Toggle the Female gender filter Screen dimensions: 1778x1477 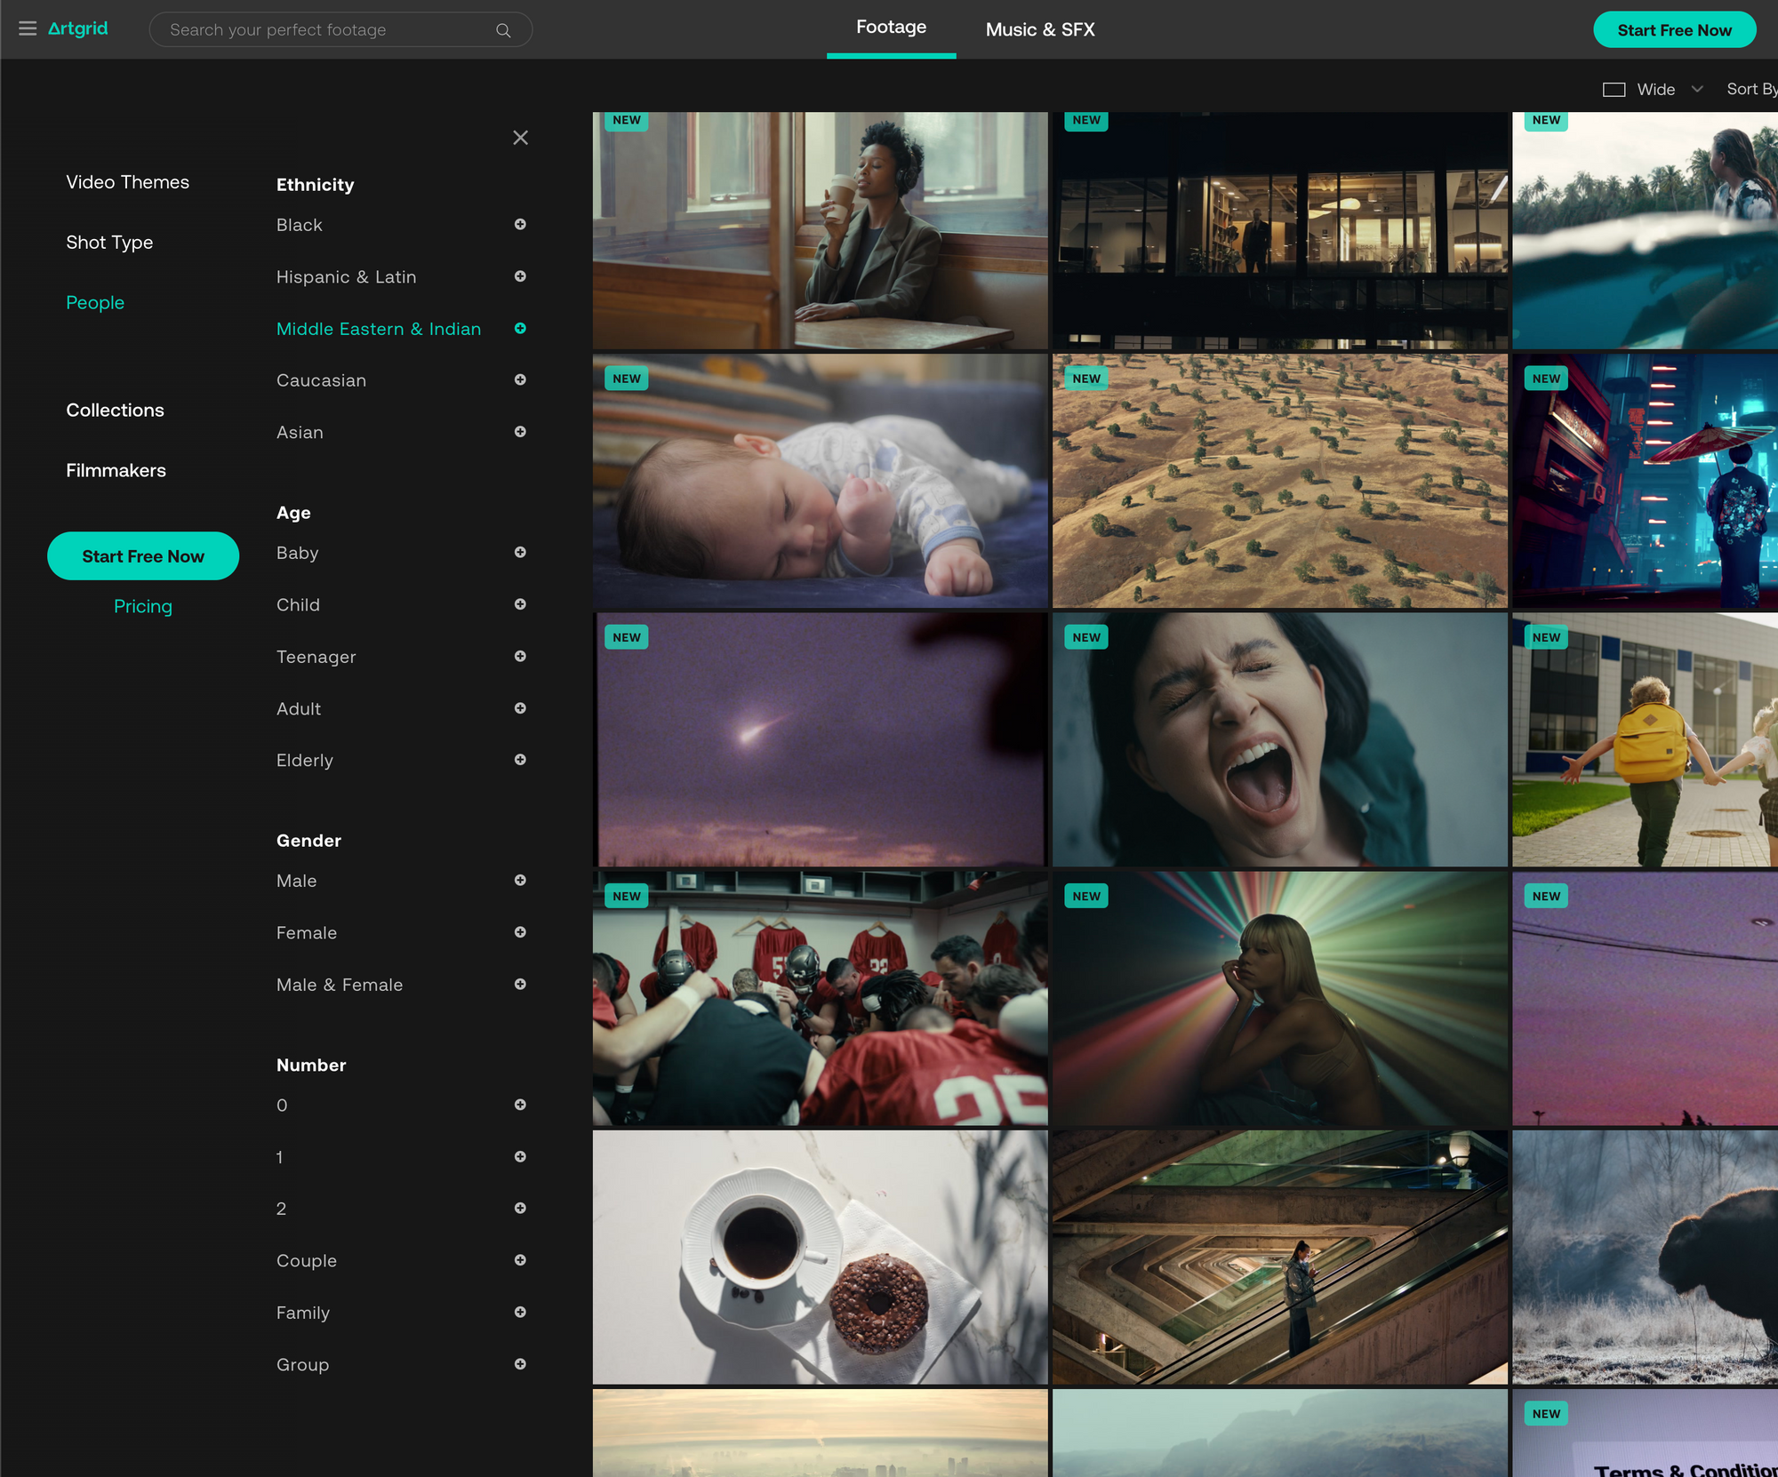521,932
